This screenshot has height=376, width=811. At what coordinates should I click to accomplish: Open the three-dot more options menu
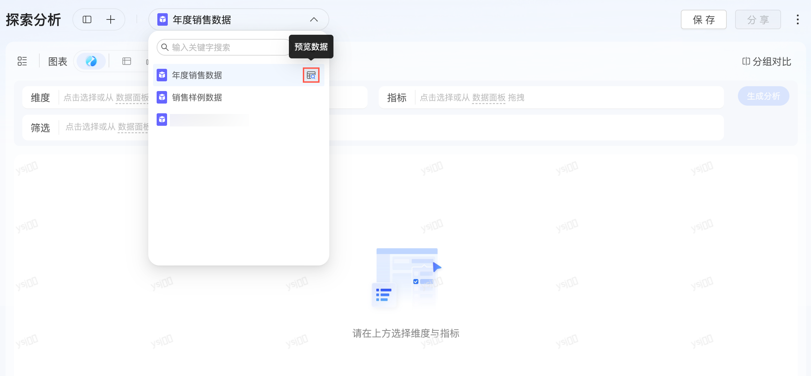click(x=797, y=19)
